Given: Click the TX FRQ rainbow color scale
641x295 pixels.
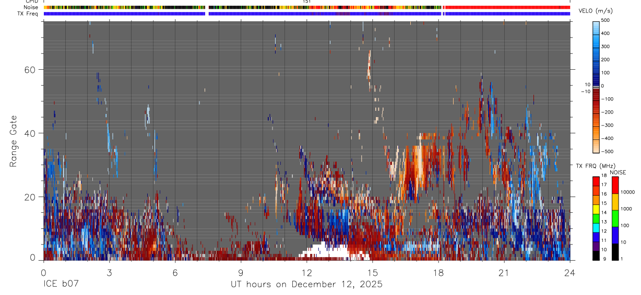Looking at the screenshot, I should coord(596,218).
